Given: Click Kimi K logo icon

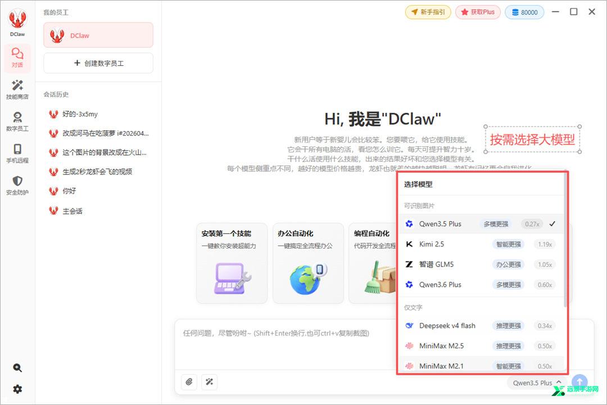Looking at the screenshot, I should pos(409,244).
